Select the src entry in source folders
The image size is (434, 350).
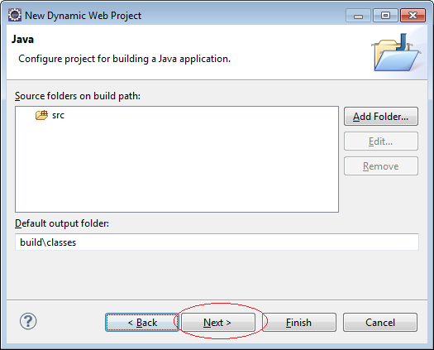point(50,115)
